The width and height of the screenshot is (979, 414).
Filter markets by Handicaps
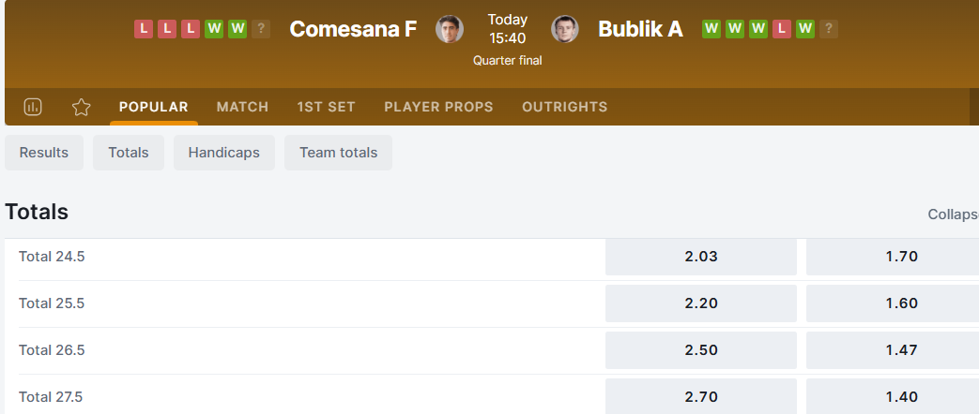click(223, 153)
